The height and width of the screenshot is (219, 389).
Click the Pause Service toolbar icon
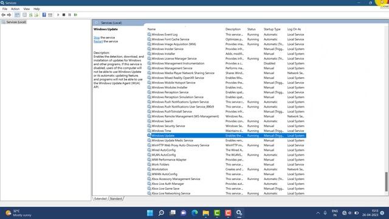(x=70, y=15)
